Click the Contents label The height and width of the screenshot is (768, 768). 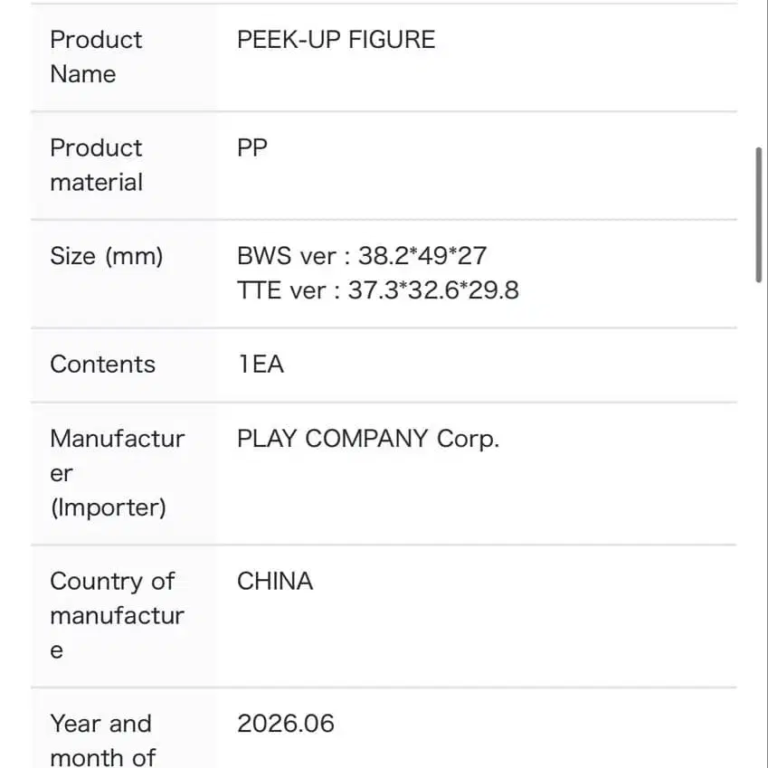click(103, 365)
